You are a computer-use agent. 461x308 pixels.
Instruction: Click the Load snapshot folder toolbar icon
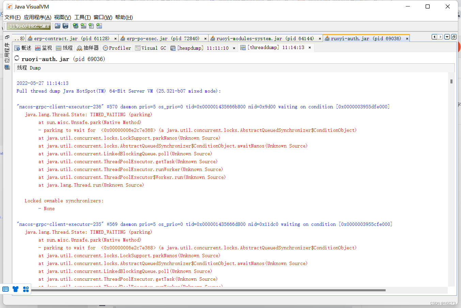pyautogui.click(x=58, y=26)
